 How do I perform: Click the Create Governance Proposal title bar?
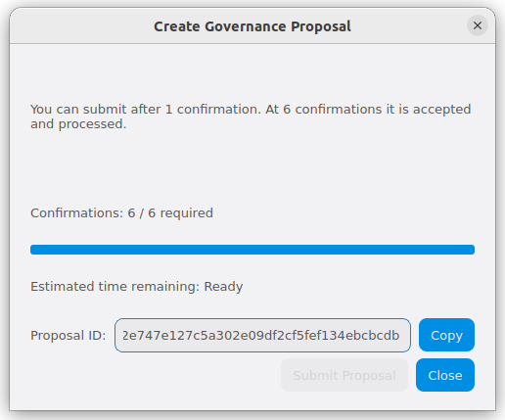(252, 26)
